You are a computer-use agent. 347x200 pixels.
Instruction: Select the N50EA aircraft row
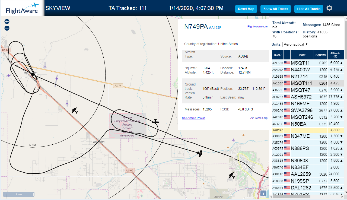pyautogui.click(x=308, y=124)
